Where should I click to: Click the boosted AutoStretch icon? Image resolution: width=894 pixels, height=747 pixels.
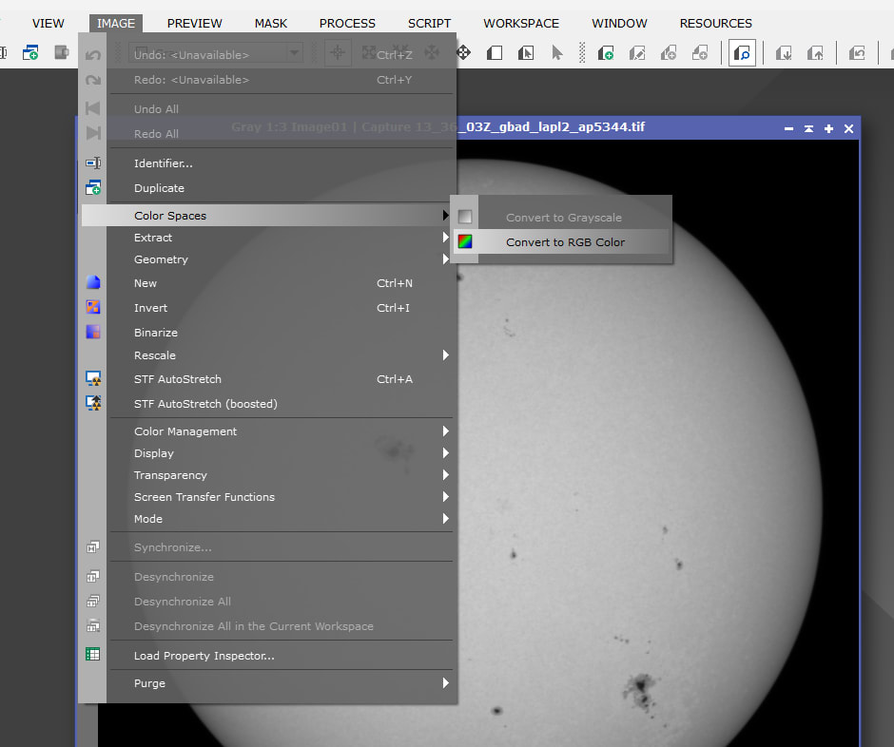[x=93, y=403]
